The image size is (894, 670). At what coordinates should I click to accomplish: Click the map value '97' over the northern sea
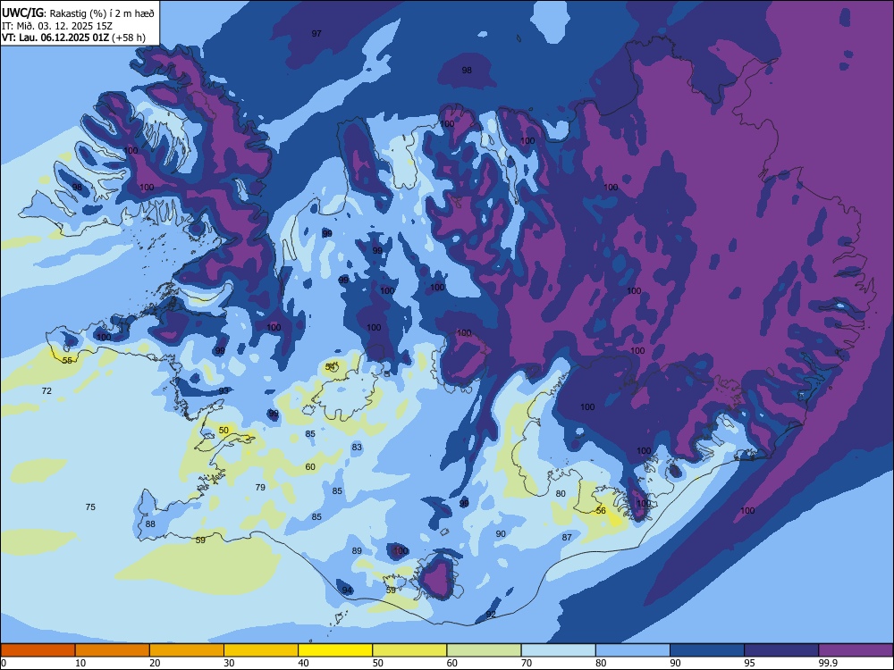[316, 34]
